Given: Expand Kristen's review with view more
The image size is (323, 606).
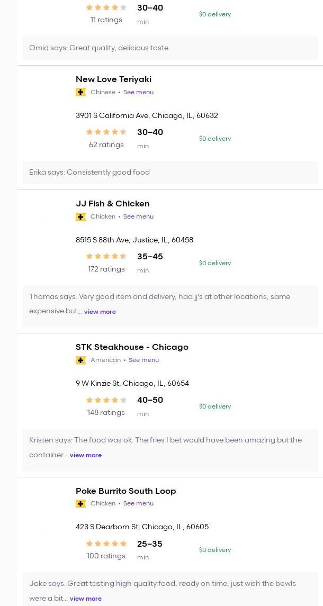Looking at the screenshot, I should click(85, 455).
